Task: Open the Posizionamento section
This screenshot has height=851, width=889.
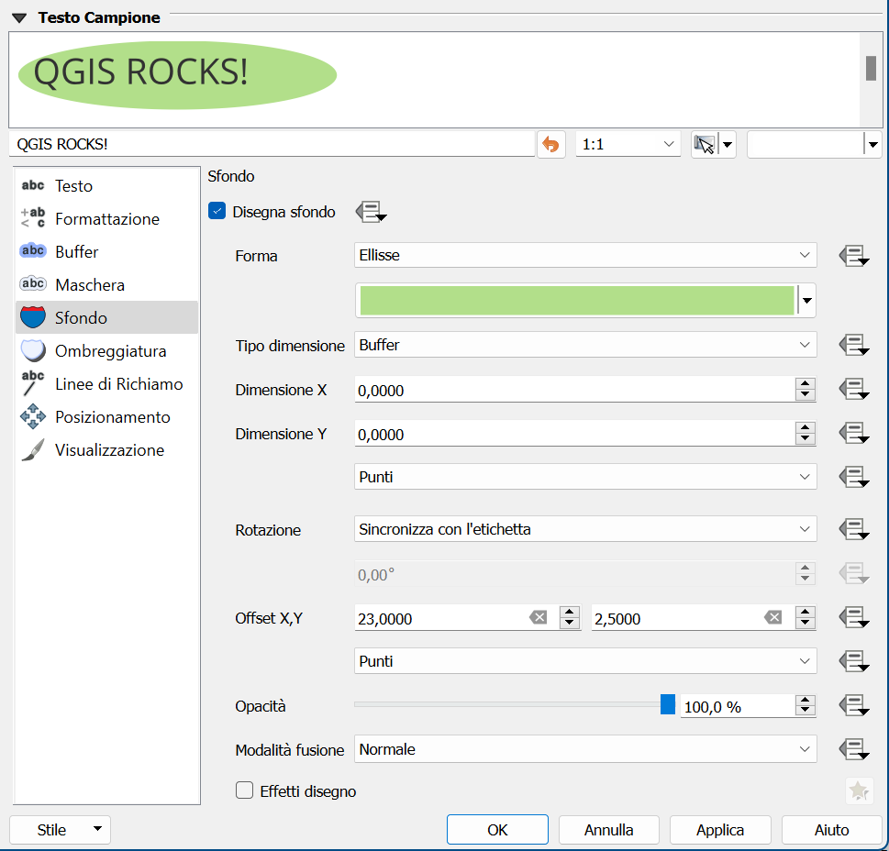Action: 106,417
